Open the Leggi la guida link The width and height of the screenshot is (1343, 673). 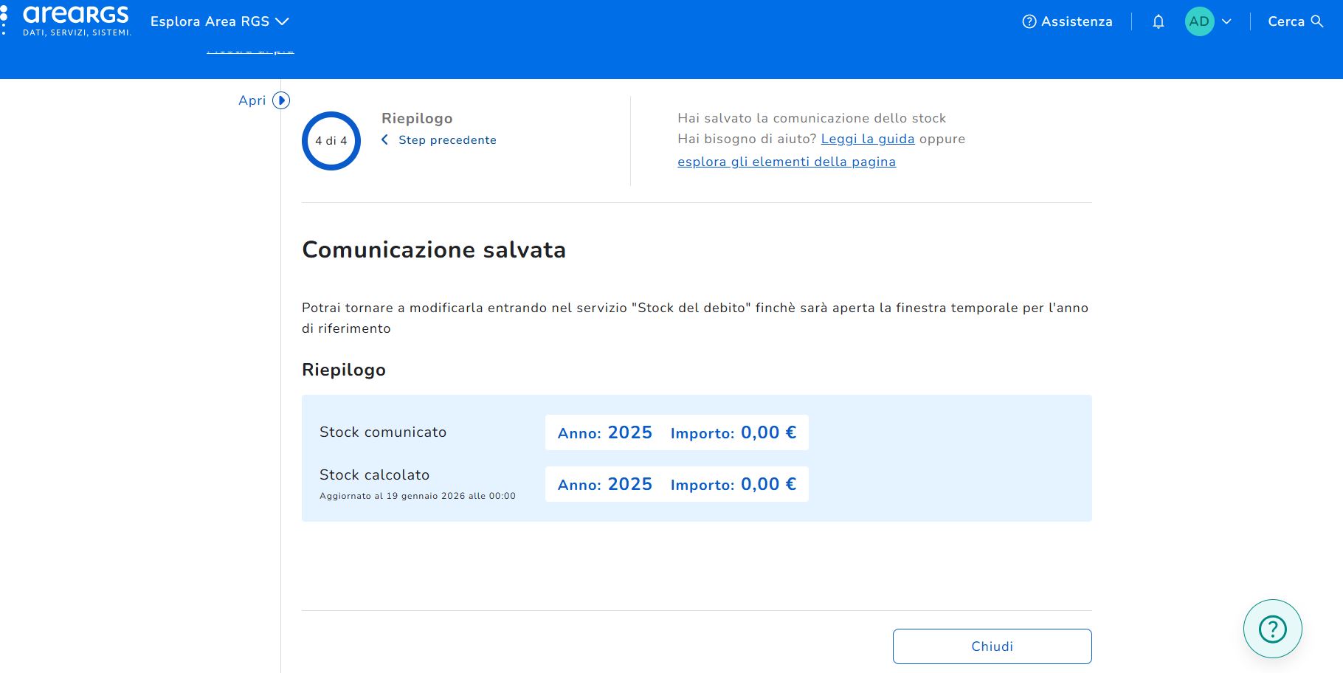point(867,139)
